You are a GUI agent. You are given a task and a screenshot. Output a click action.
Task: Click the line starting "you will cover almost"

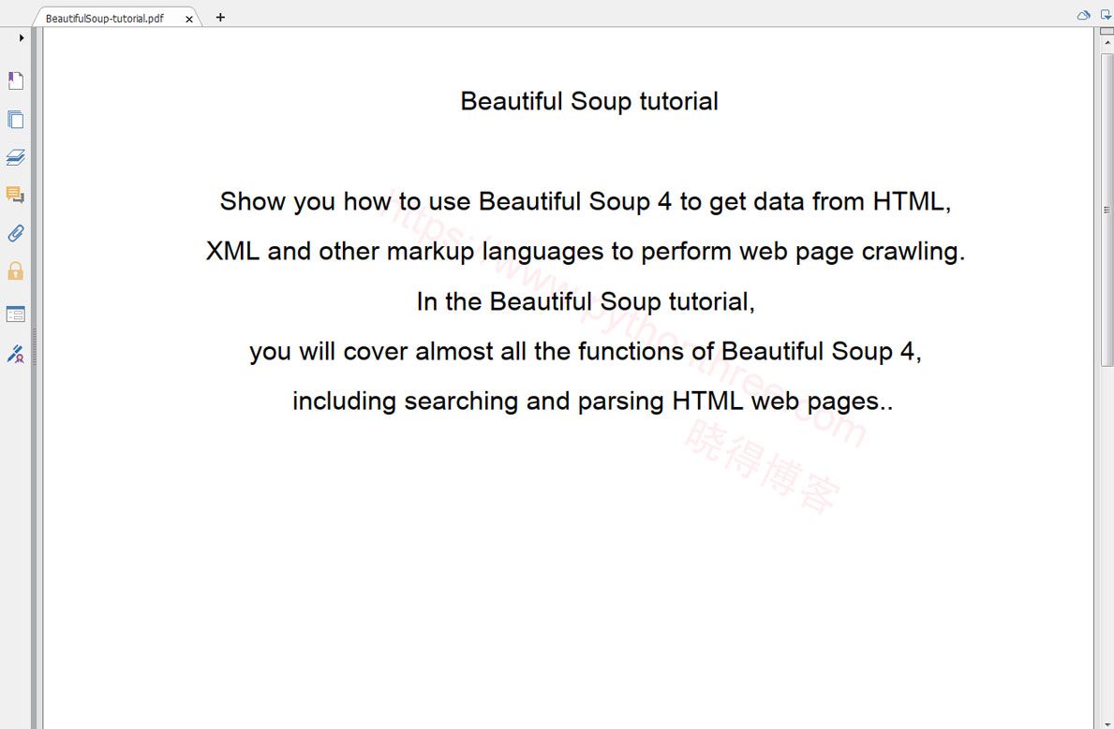586,351
